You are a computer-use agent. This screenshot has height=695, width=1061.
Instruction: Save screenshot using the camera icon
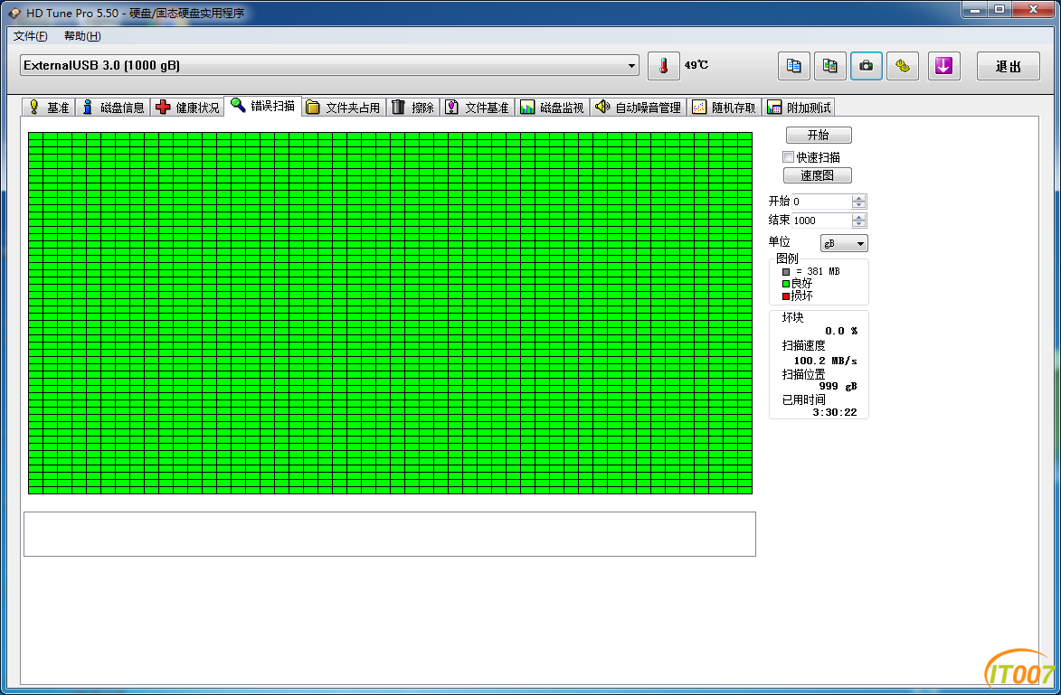coord(867,66)
